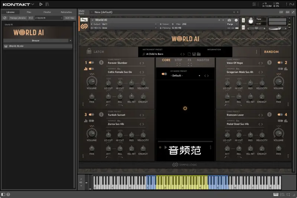Click layer 1 VOLUME knob

(x=92, y=81)
